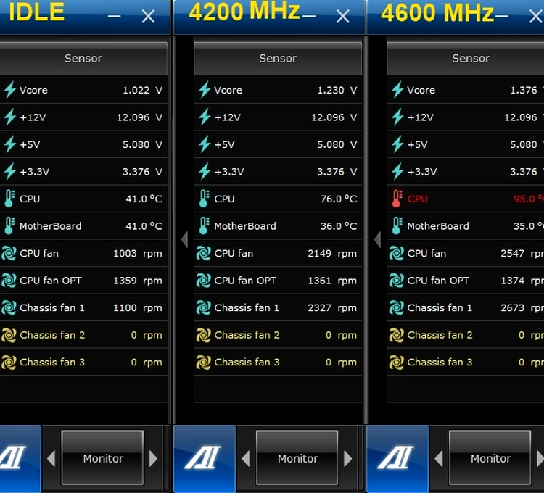Click the 76.0 °C CPU temperature value
This screenshot has height=493, width=544.
pyautogui.click(x=339, y=199)
